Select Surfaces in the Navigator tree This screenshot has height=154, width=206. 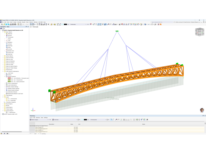coord(10,44)
